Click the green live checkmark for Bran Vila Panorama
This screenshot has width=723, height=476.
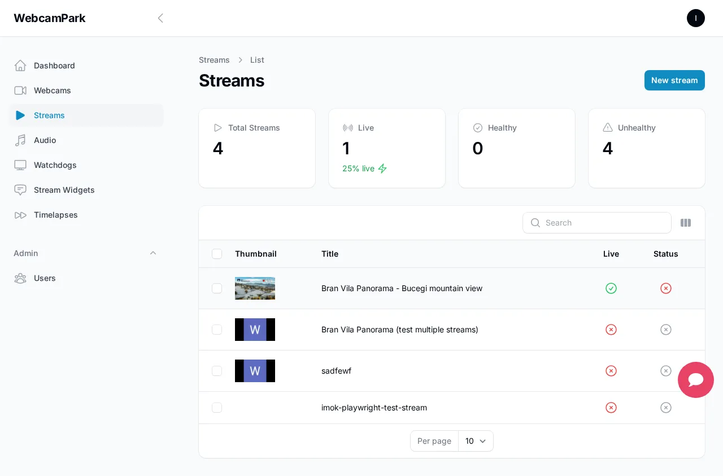pyautogui.click(x=611, y=288)
